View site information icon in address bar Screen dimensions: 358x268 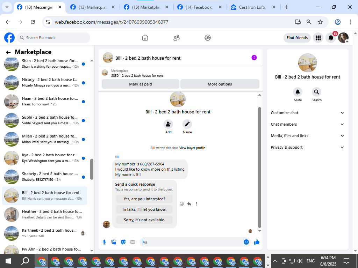(48, 22)
